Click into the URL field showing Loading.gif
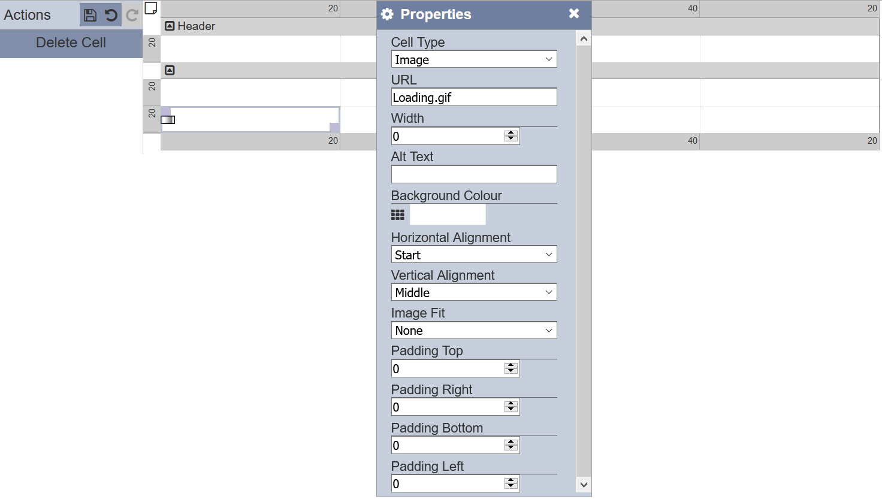Image resolution: width=882 pixels, height=499 pixels. [473, 97]
